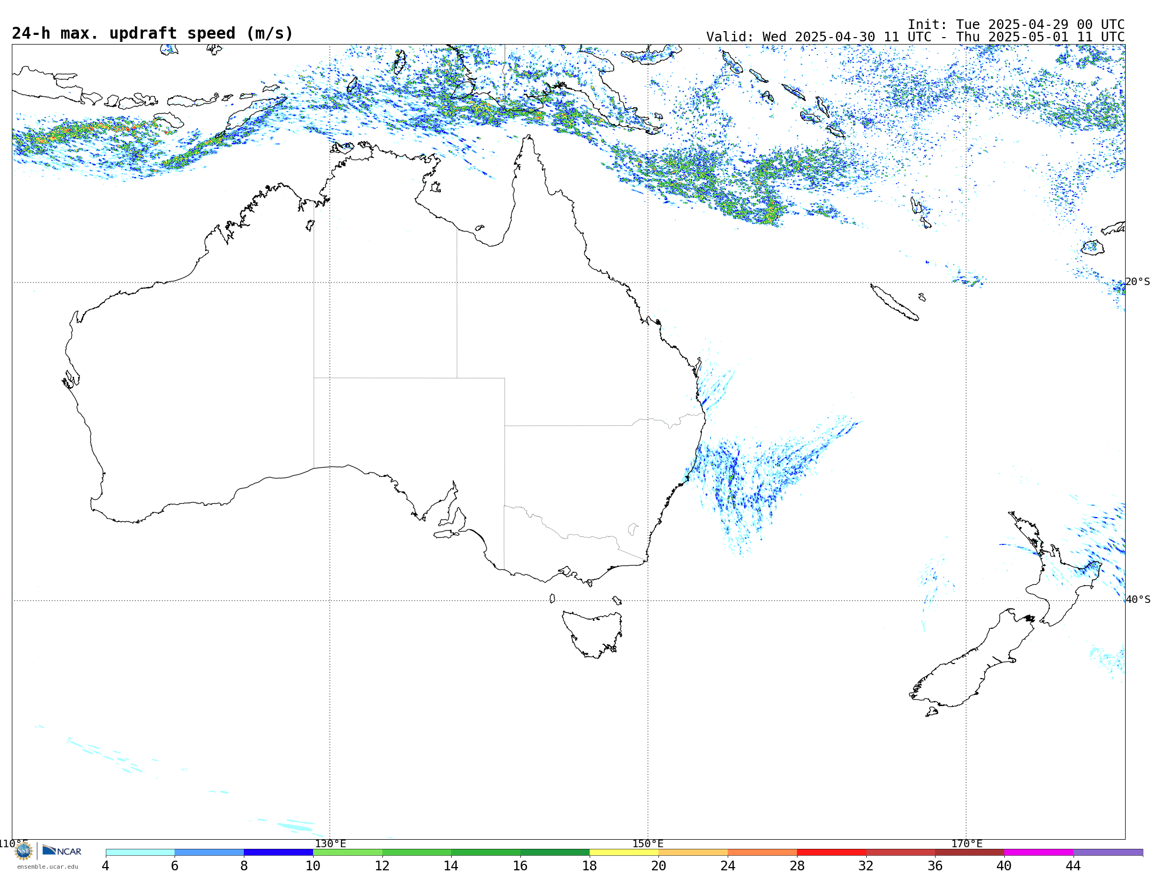1160x873 pixels.
Task: Pick the magenta 40–44 colorbar swatch
Action: (1039, 853)
